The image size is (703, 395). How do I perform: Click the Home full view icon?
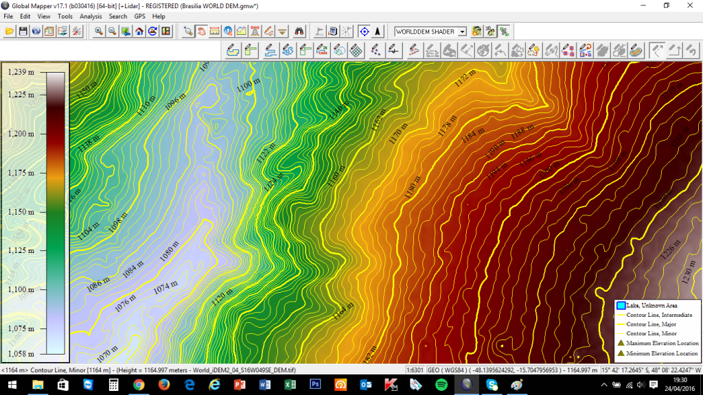pyautogui.click(x=139, y=32)
